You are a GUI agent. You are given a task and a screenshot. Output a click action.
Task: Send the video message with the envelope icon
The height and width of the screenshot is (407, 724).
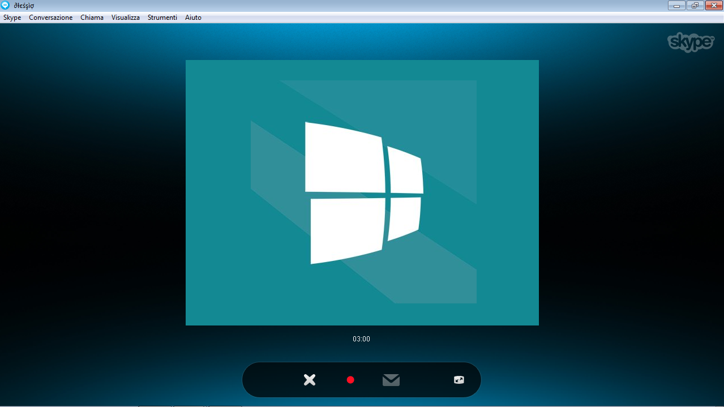point(391,380)
